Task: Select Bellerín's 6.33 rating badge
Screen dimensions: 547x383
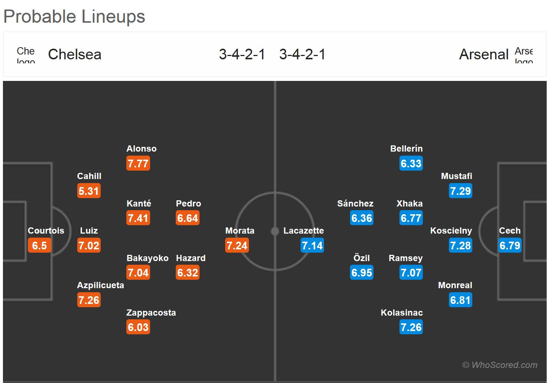Action: coord(411,163)
